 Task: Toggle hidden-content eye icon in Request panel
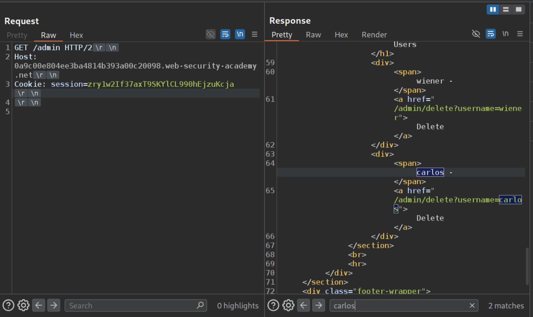pyautogui.click(x=210, y=34)
